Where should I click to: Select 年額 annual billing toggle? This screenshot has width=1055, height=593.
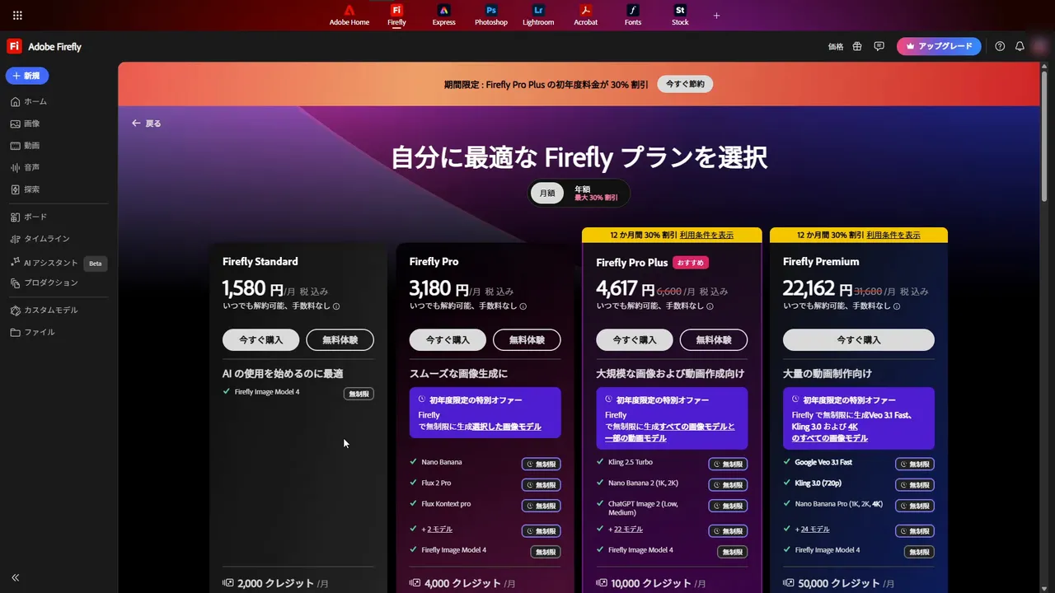pyautogui.click(x=596, y=194)
